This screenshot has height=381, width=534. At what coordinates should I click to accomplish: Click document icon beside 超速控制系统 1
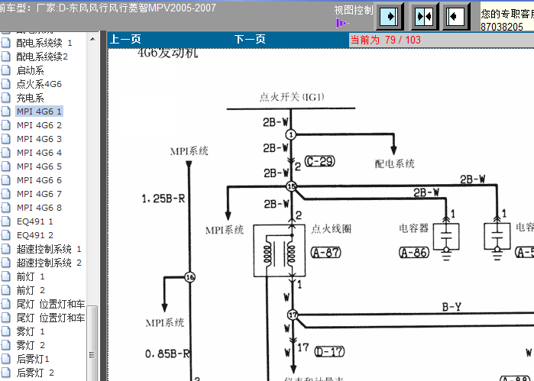6,249
